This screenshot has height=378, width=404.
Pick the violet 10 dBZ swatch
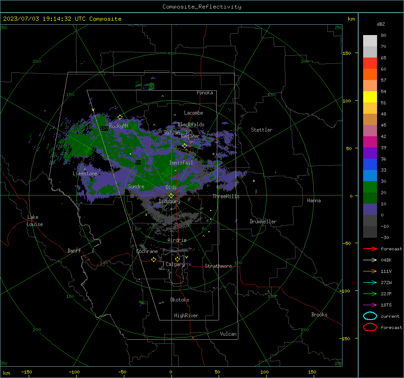tap(370, 209)
